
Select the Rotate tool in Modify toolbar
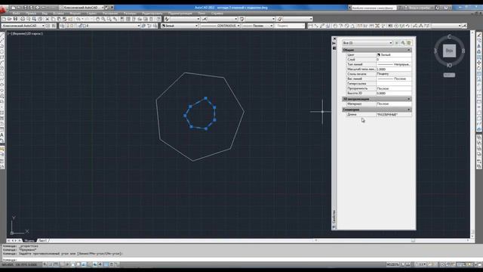[479, 68]
